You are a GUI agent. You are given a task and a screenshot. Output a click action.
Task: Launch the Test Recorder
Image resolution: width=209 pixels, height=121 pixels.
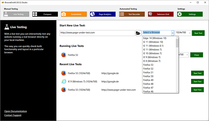pos(132,14)
